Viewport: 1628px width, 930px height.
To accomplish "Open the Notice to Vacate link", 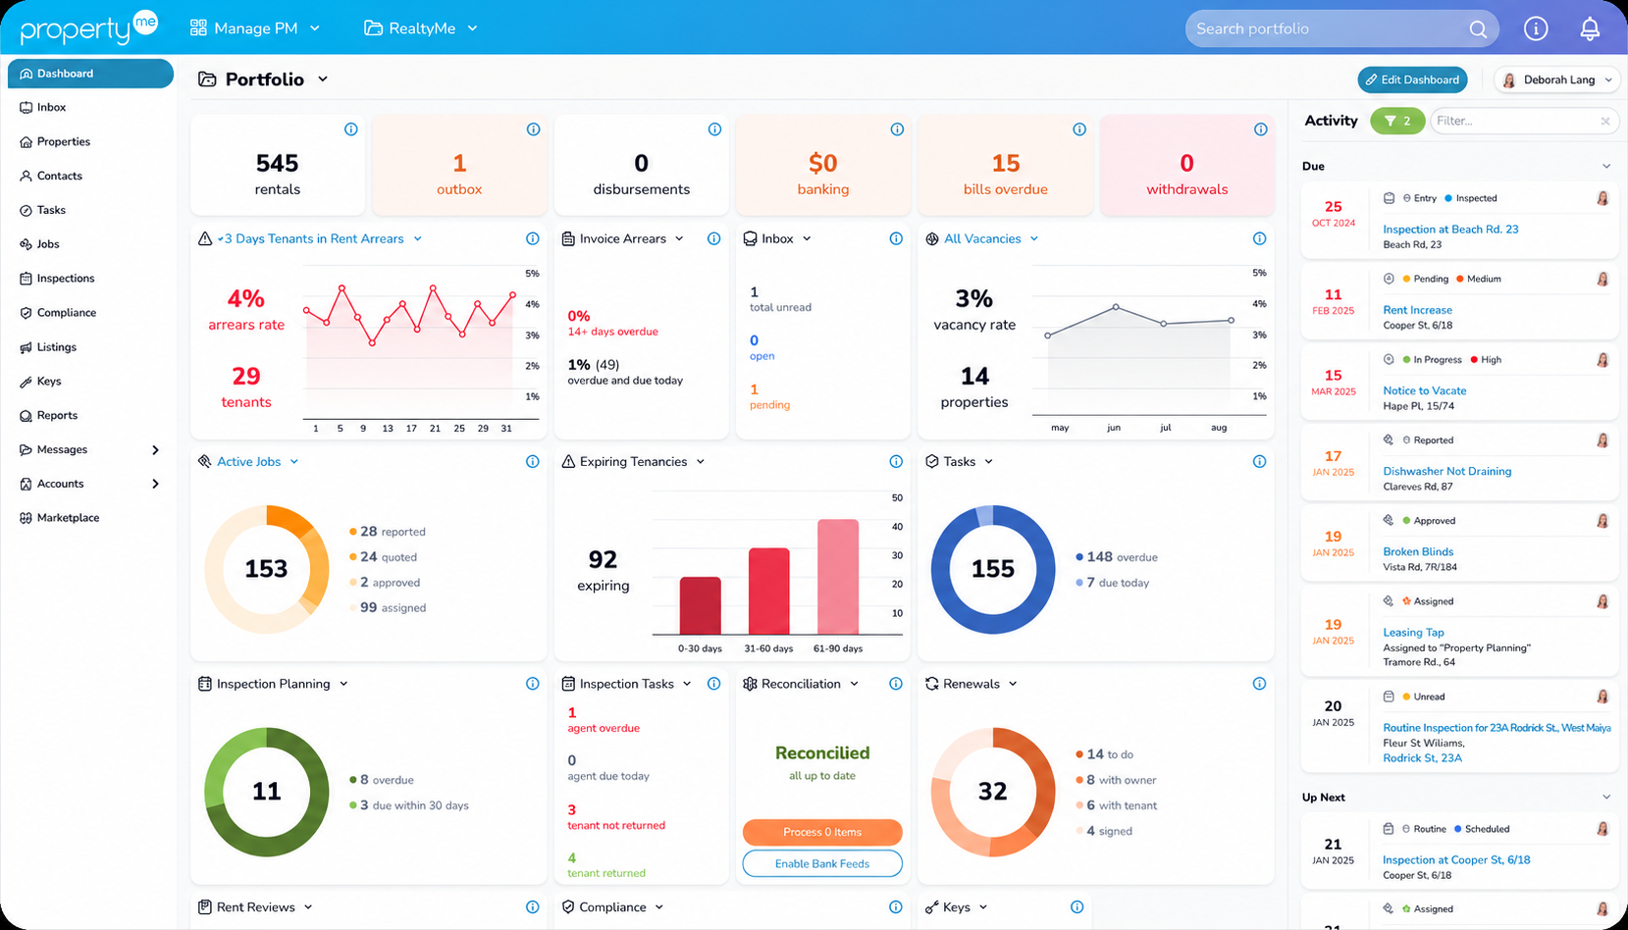I will [x=1424, y=390].
